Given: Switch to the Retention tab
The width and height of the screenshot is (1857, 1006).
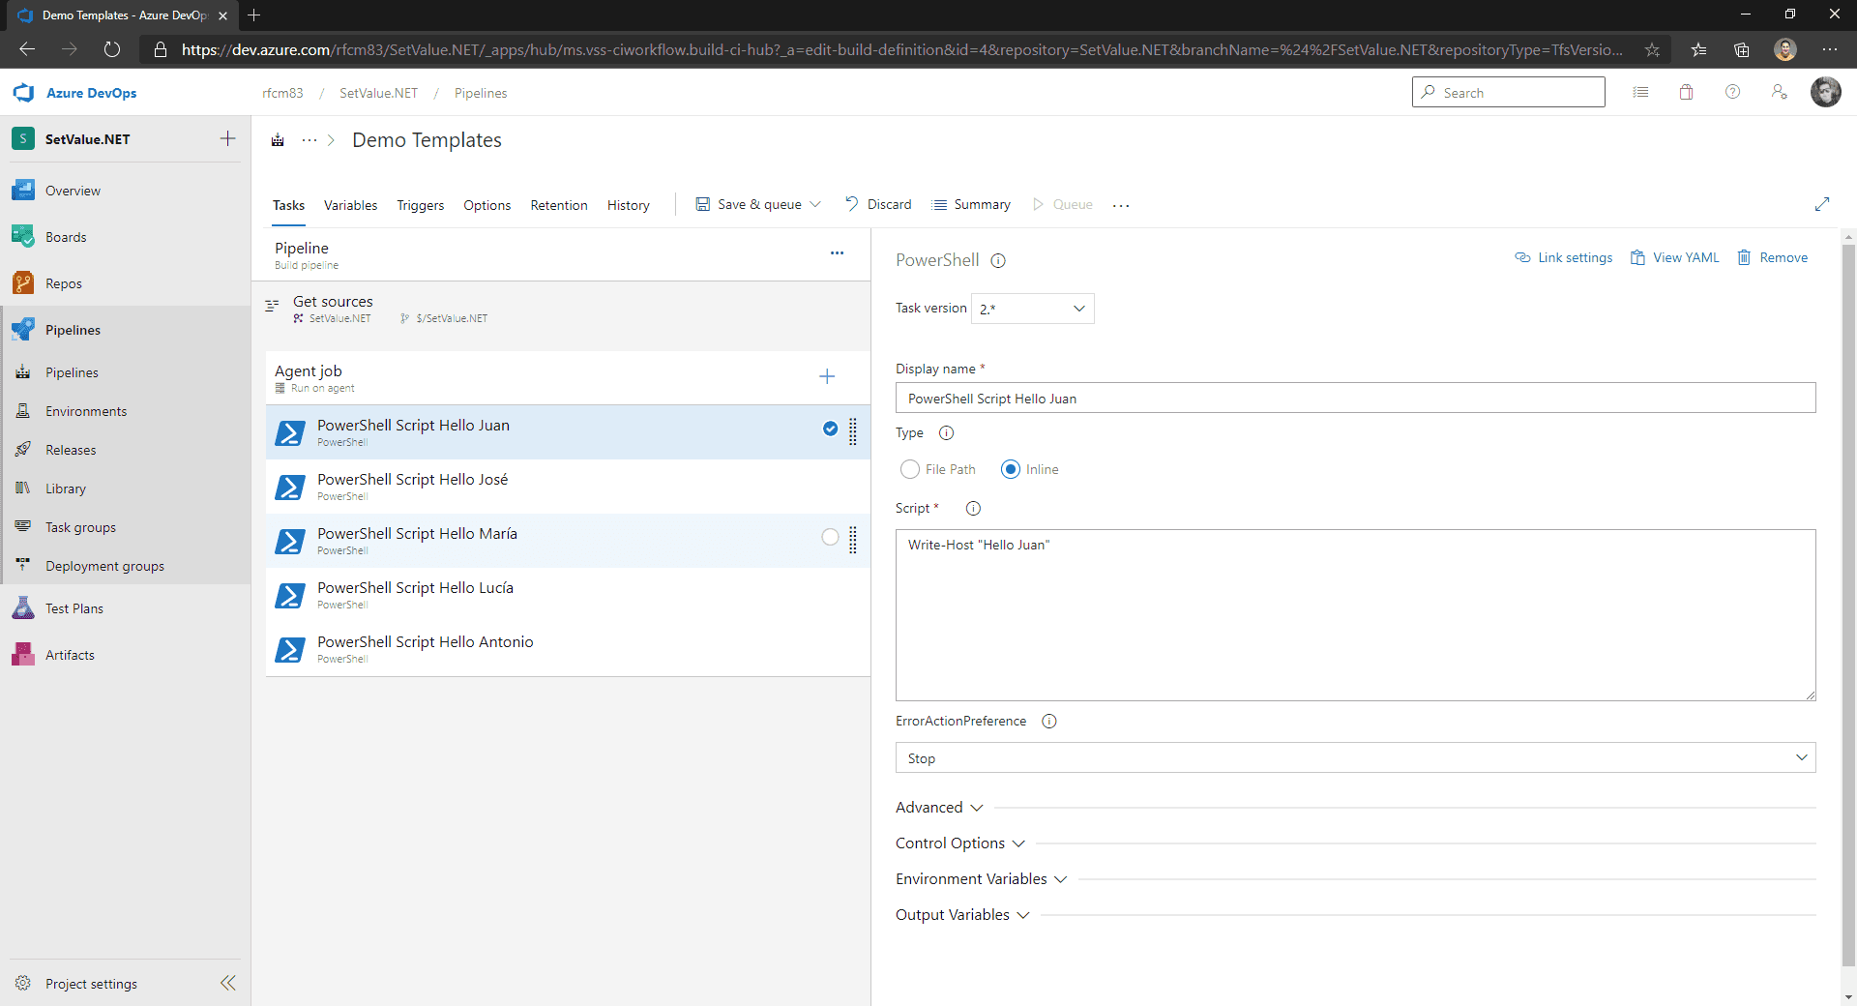Looking at the screenshot, I should (x=559, y=205).
